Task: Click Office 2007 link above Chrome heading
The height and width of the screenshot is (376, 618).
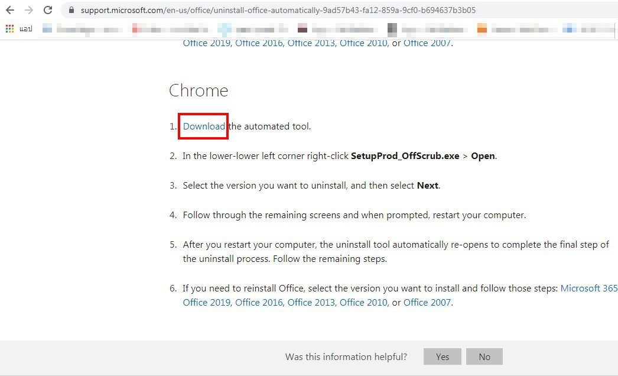Action: (427, 43)
